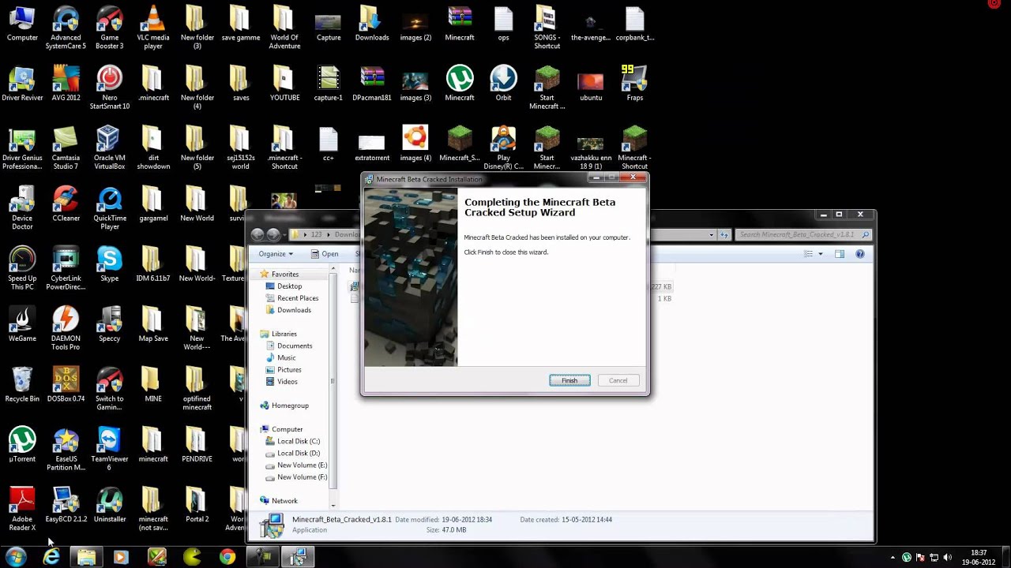The height and width of the screenshot is (568, 1011).
Task: Click the Explorer Help question mark icon
Action: coord(860,254)
